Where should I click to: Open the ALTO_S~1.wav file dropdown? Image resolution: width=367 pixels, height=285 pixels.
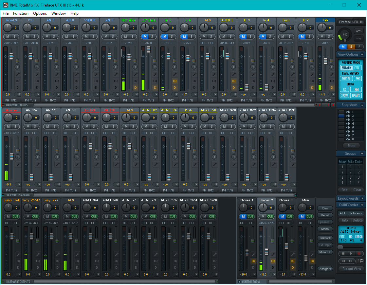[351, 213]
